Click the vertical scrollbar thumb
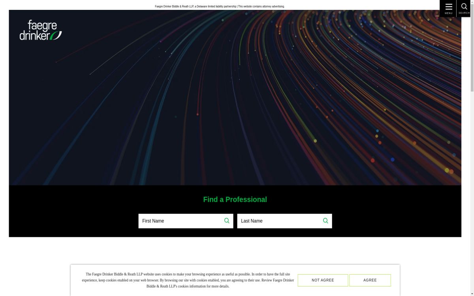474x296 pixels. tap(472, 47)
